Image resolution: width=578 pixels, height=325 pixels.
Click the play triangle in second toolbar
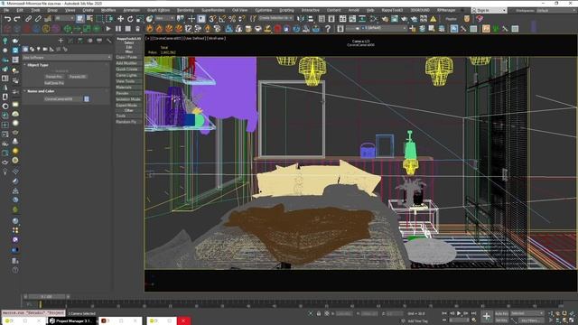108,28
